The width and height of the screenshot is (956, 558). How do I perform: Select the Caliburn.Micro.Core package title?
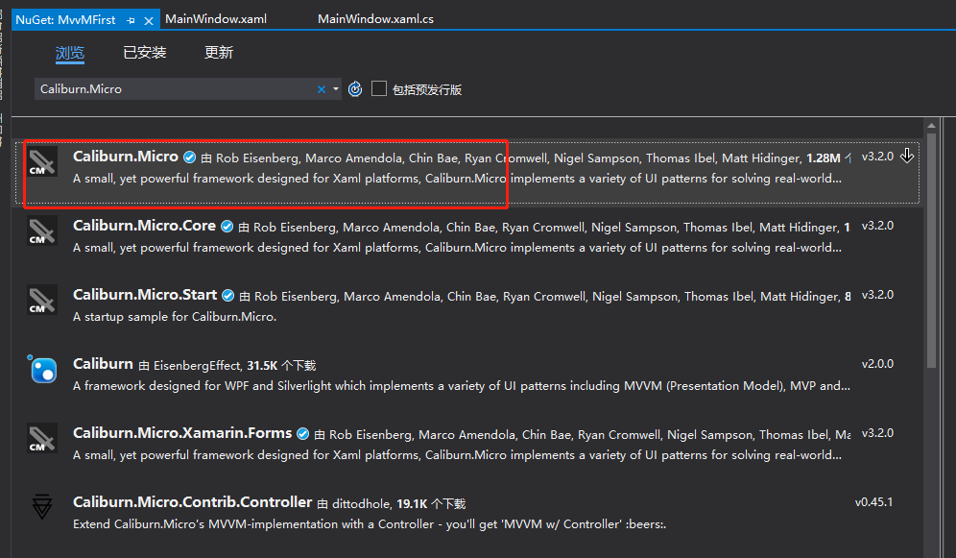(145, 226)
